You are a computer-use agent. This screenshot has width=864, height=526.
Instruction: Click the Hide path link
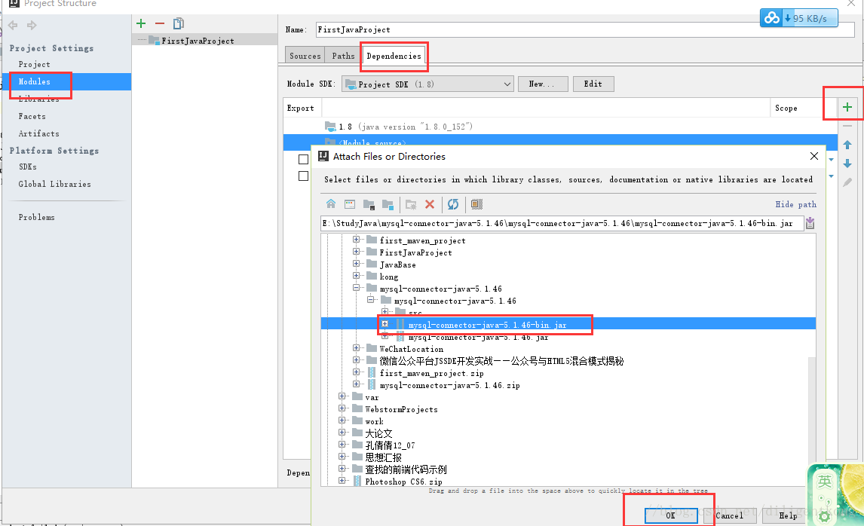(795, 204)
